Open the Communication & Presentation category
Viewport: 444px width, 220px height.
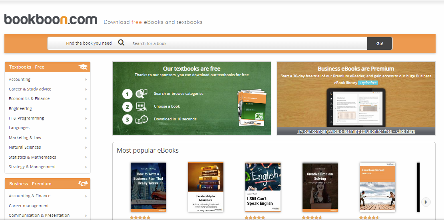point(39,216)
